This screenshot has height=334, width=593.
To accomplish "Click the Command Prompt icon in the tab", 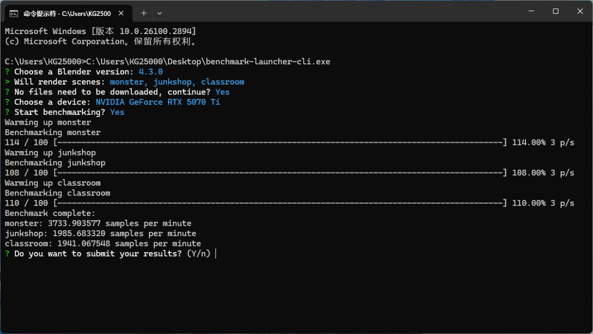I will 13,12.
